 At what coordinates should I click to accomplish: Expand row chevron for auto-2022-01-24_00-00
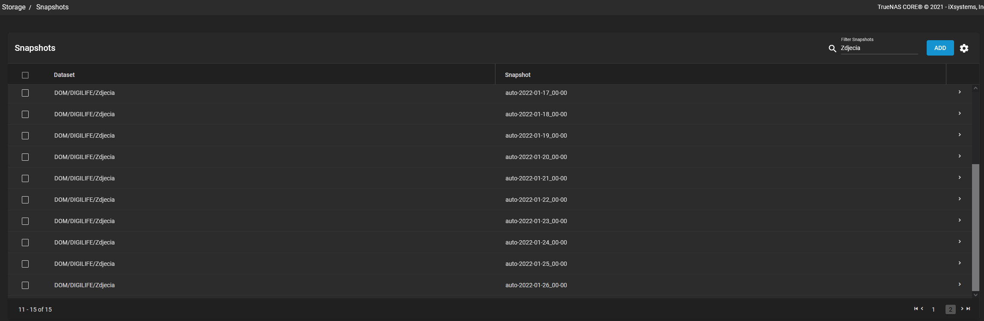coord(960,241)
